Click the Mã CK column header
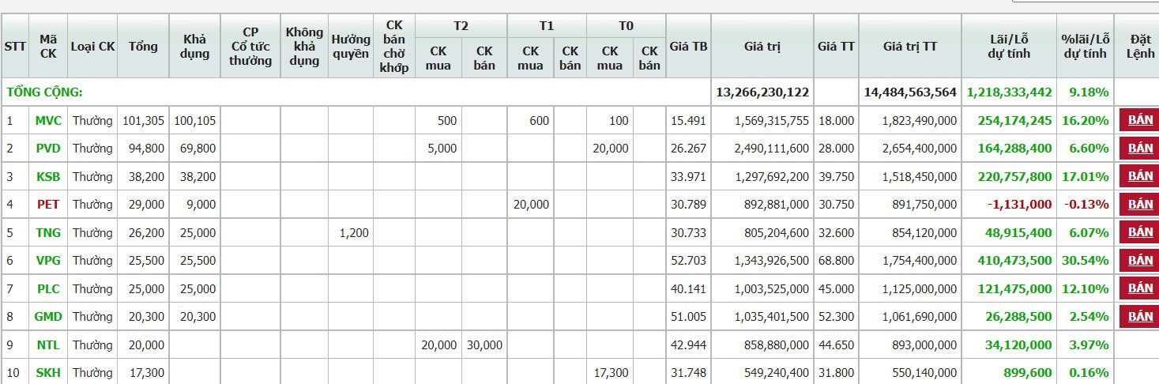 coord(48,46)
